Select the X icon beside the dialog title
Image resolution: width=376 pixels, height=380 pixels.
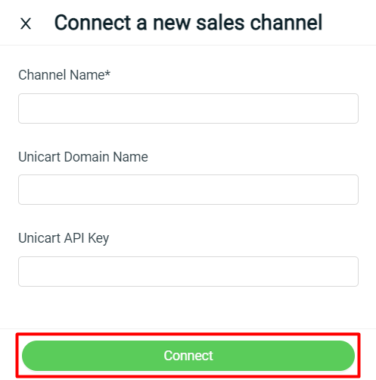pyautogui.click(x=26, y=24)
